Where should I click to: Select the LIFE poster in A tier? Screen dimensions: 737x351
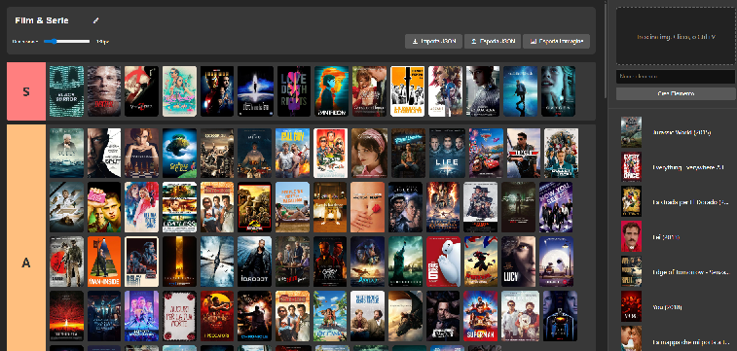pos(446,153)
